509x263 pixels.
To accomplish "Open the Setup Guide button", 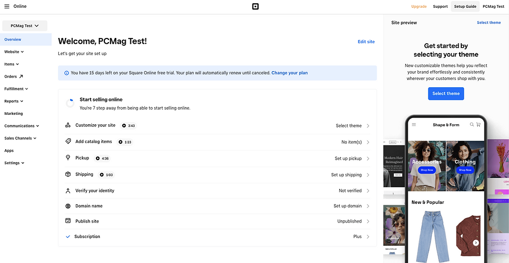I will click(x=465, y=6).
